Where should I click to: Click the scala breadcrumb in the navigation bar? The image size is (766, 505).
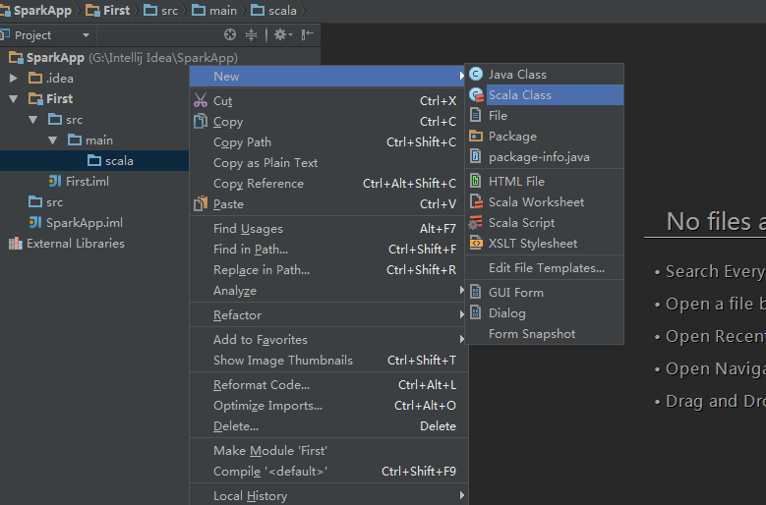click(273, 10)
